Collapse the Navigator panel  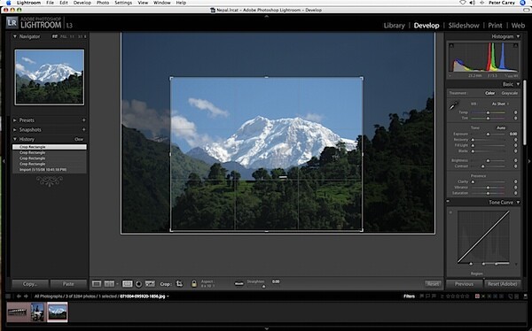[15, 36]
